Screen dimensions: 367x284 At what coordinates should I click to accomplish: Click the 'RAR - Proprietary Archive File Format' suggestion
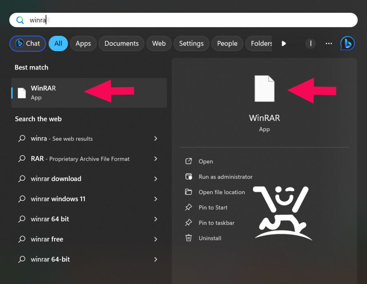coord(89,159)
